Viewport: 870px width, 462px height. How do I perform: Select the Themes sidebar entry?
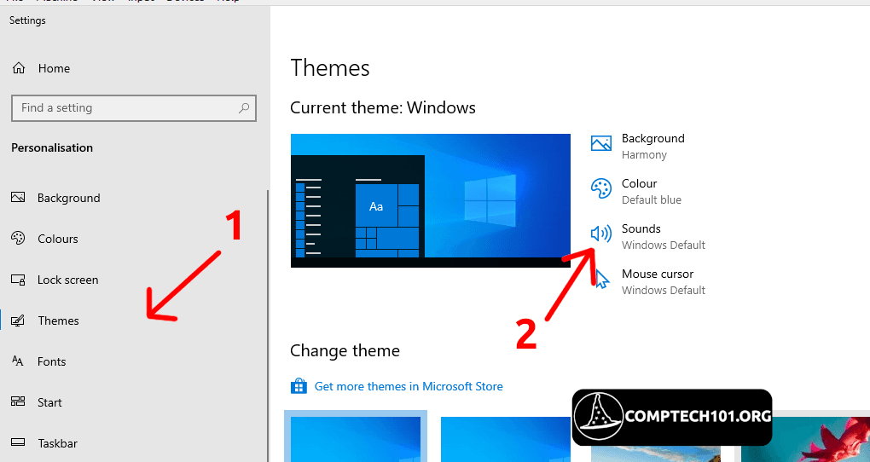click(x=45, y=321)
